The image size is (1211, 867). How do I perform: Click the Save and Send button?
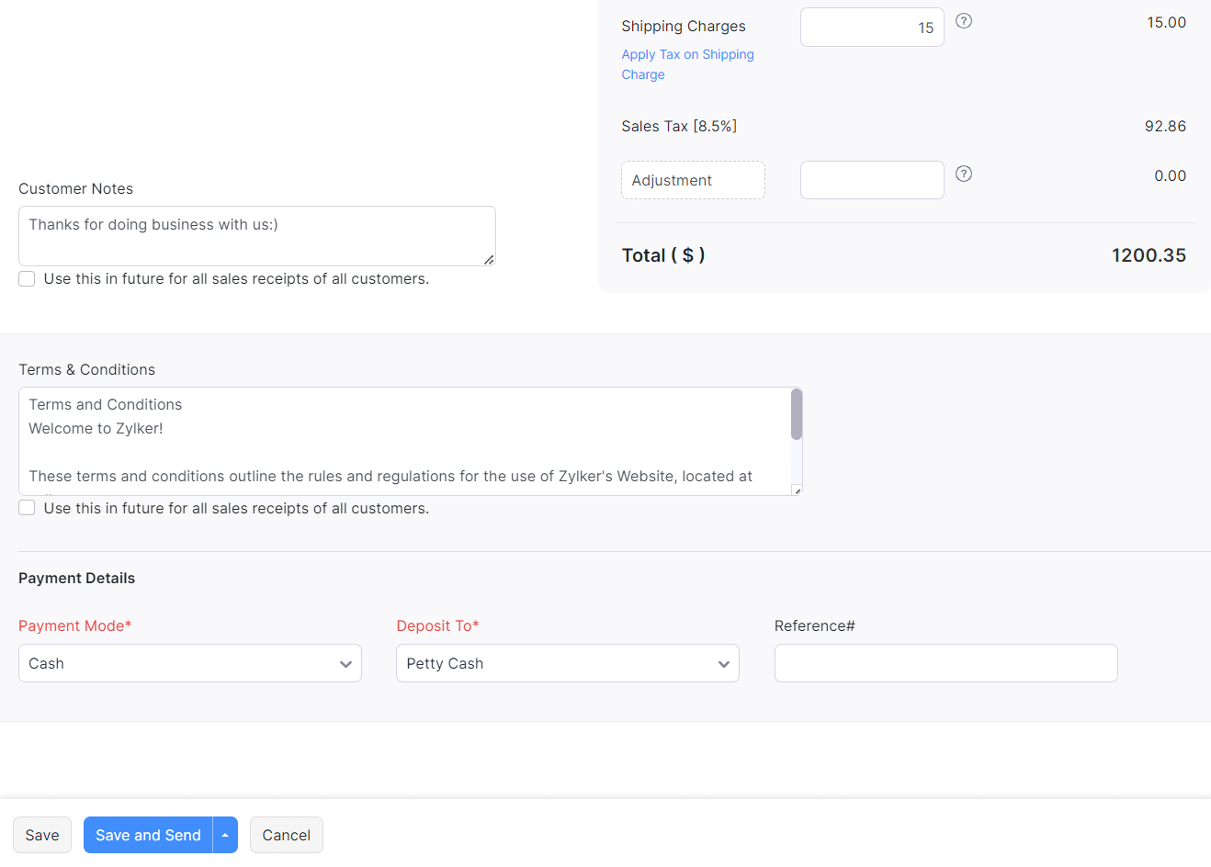click(x=148, y=835)
